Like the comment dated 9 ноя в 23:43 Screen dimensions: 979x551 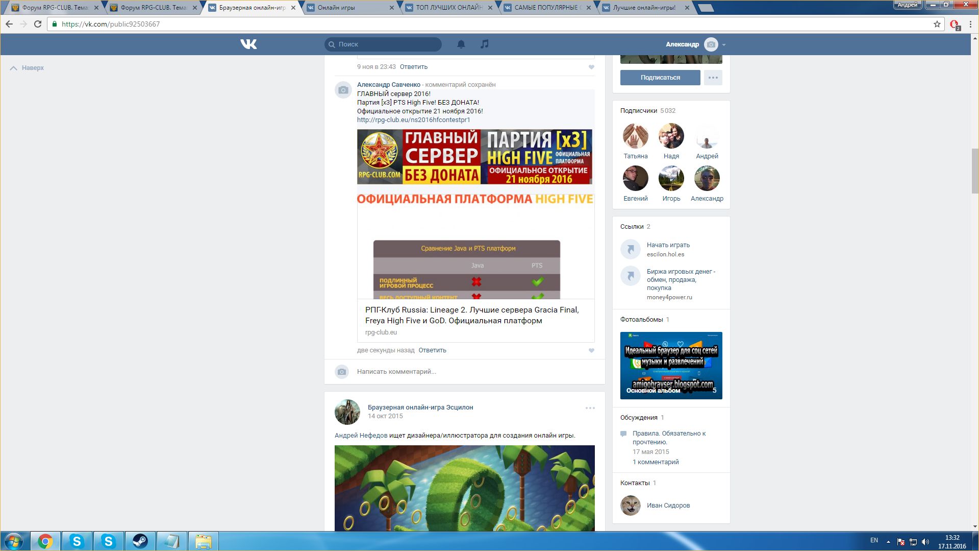click(591, 67)
